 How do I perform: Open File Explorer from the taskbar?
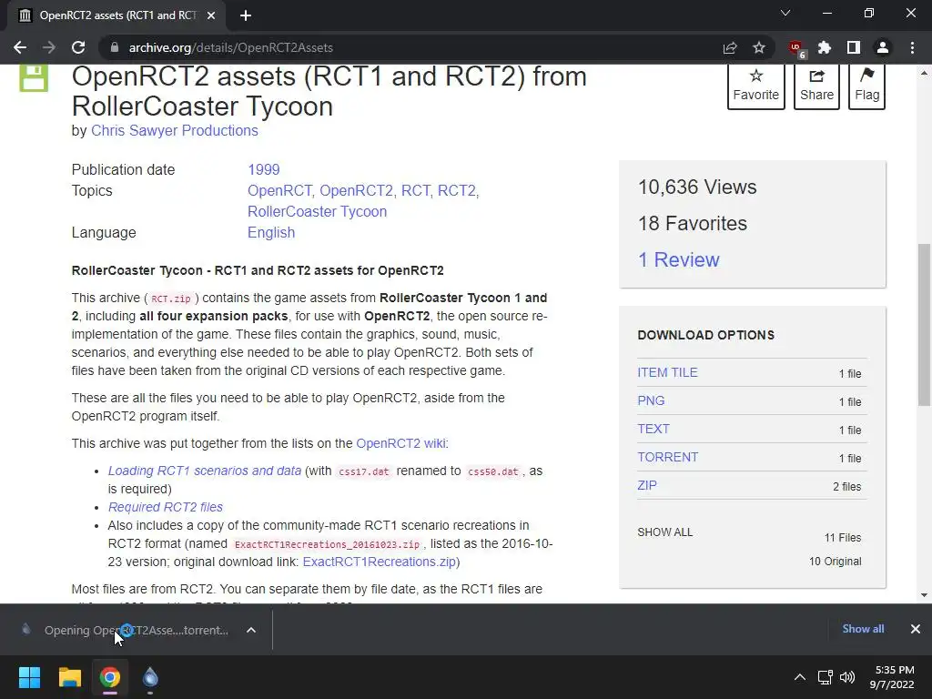[x=69, y=677]
